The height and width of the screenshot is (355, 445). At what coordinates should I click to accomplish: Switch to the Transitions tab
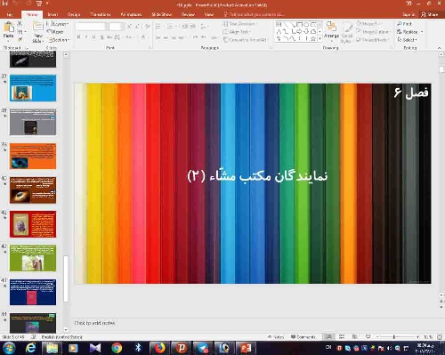coord(101,14)
